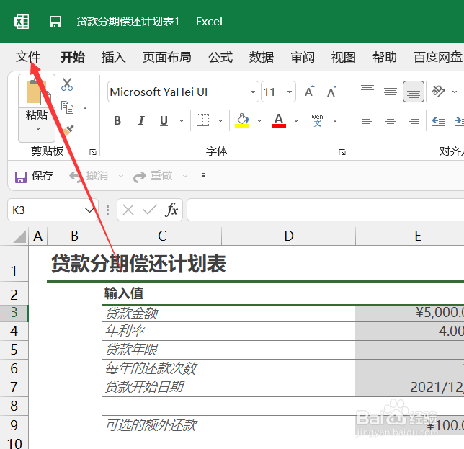This screenshot has width=464, height=449.
Task: Expand the Copy options arrow
Action: point(85,107)
